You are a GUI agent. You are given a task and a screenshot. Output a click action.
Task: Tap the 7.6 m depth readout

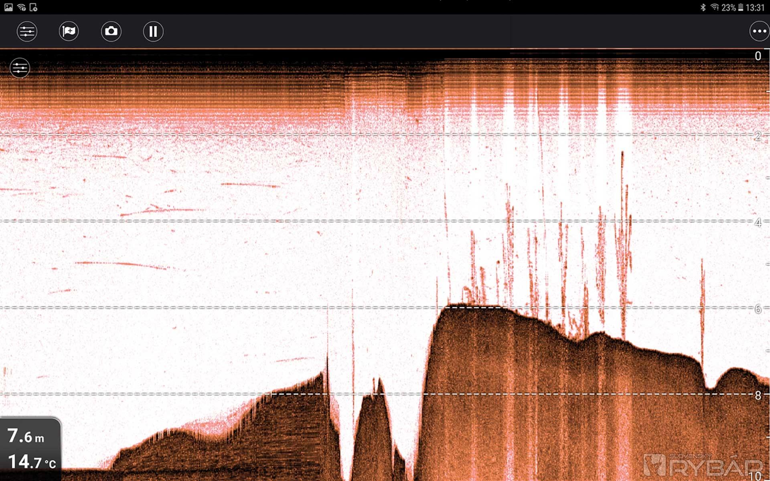[26, 436]
